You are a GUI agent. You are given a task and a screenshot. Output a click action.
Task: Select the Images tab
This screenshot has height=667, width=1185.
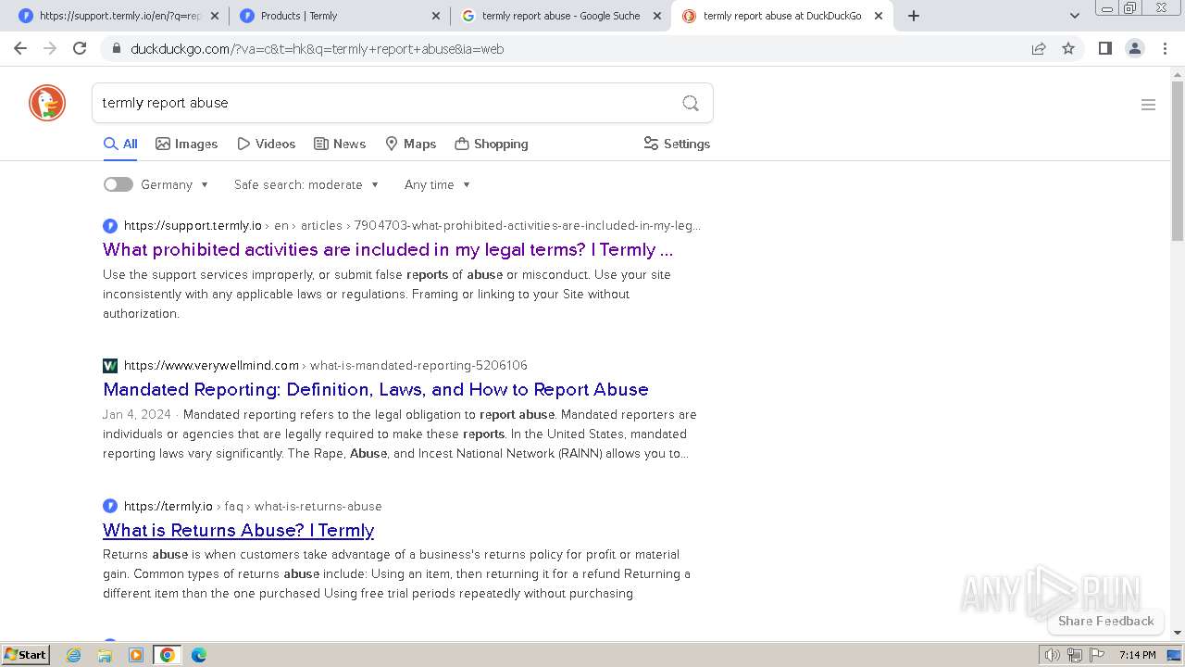point(186,144)
